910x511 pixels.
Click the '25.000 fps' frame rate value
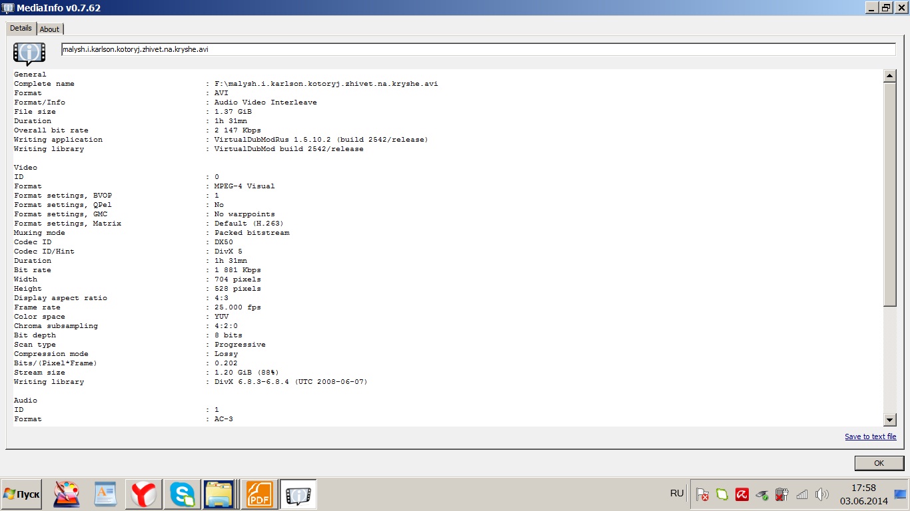pyautogui.click(x=238, y=307)
